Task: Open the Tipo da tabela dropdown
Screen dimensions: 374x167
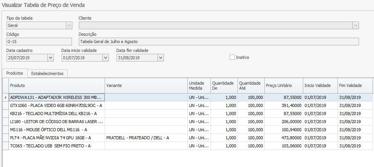Action: click(x=69, y=25)
